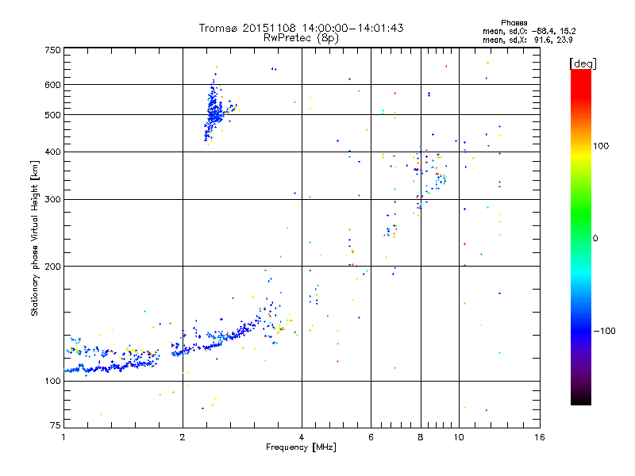This screenshot has height=476, width=635.
Task: Click the 'Frequency [MHz]' axis label
Action: (301, 447)
